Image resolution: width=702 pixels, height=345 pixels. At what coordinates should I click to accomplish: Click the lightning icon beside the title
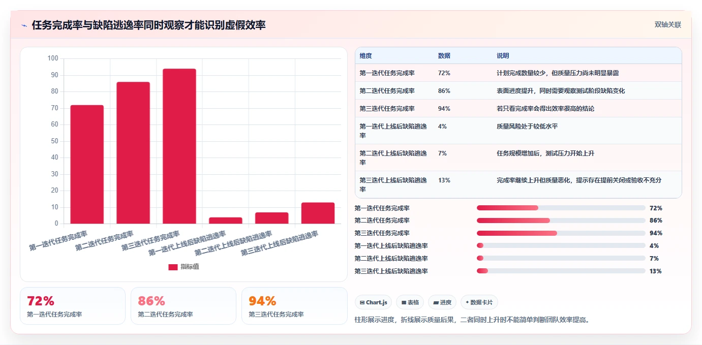click(24, 25)
